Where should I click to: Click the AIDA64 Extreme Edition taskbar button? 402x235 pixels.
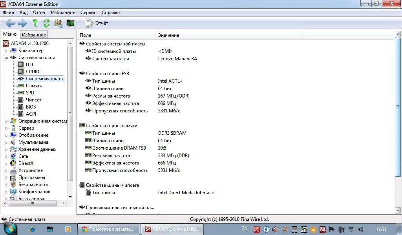(172, 229)
